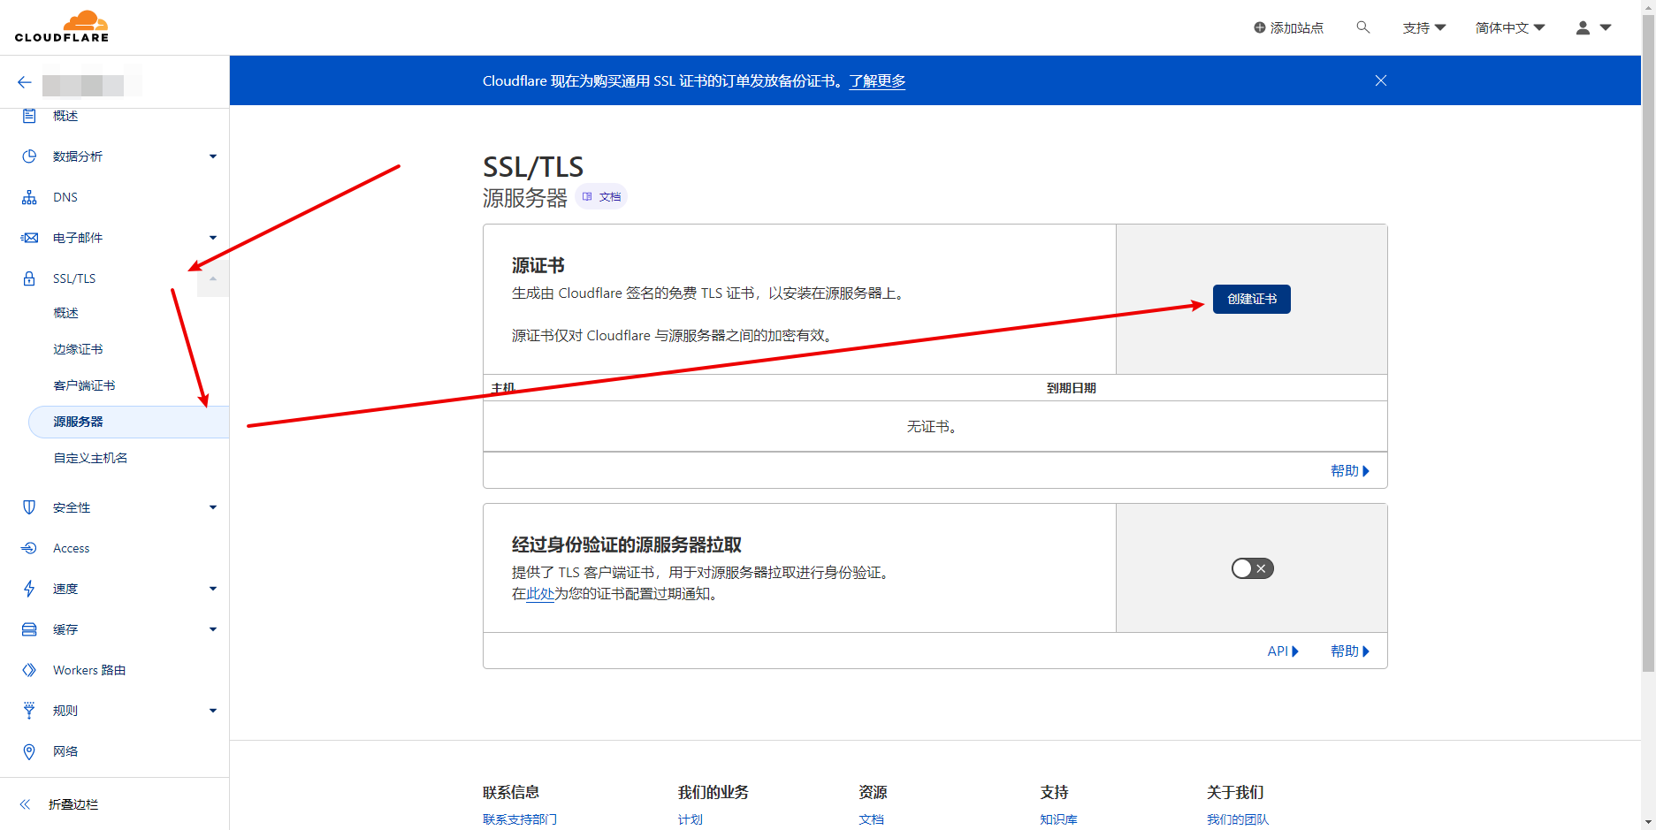The image size is (1656, 830).
Task: Click the 规则 filter icon
Action: coord(29,711)
